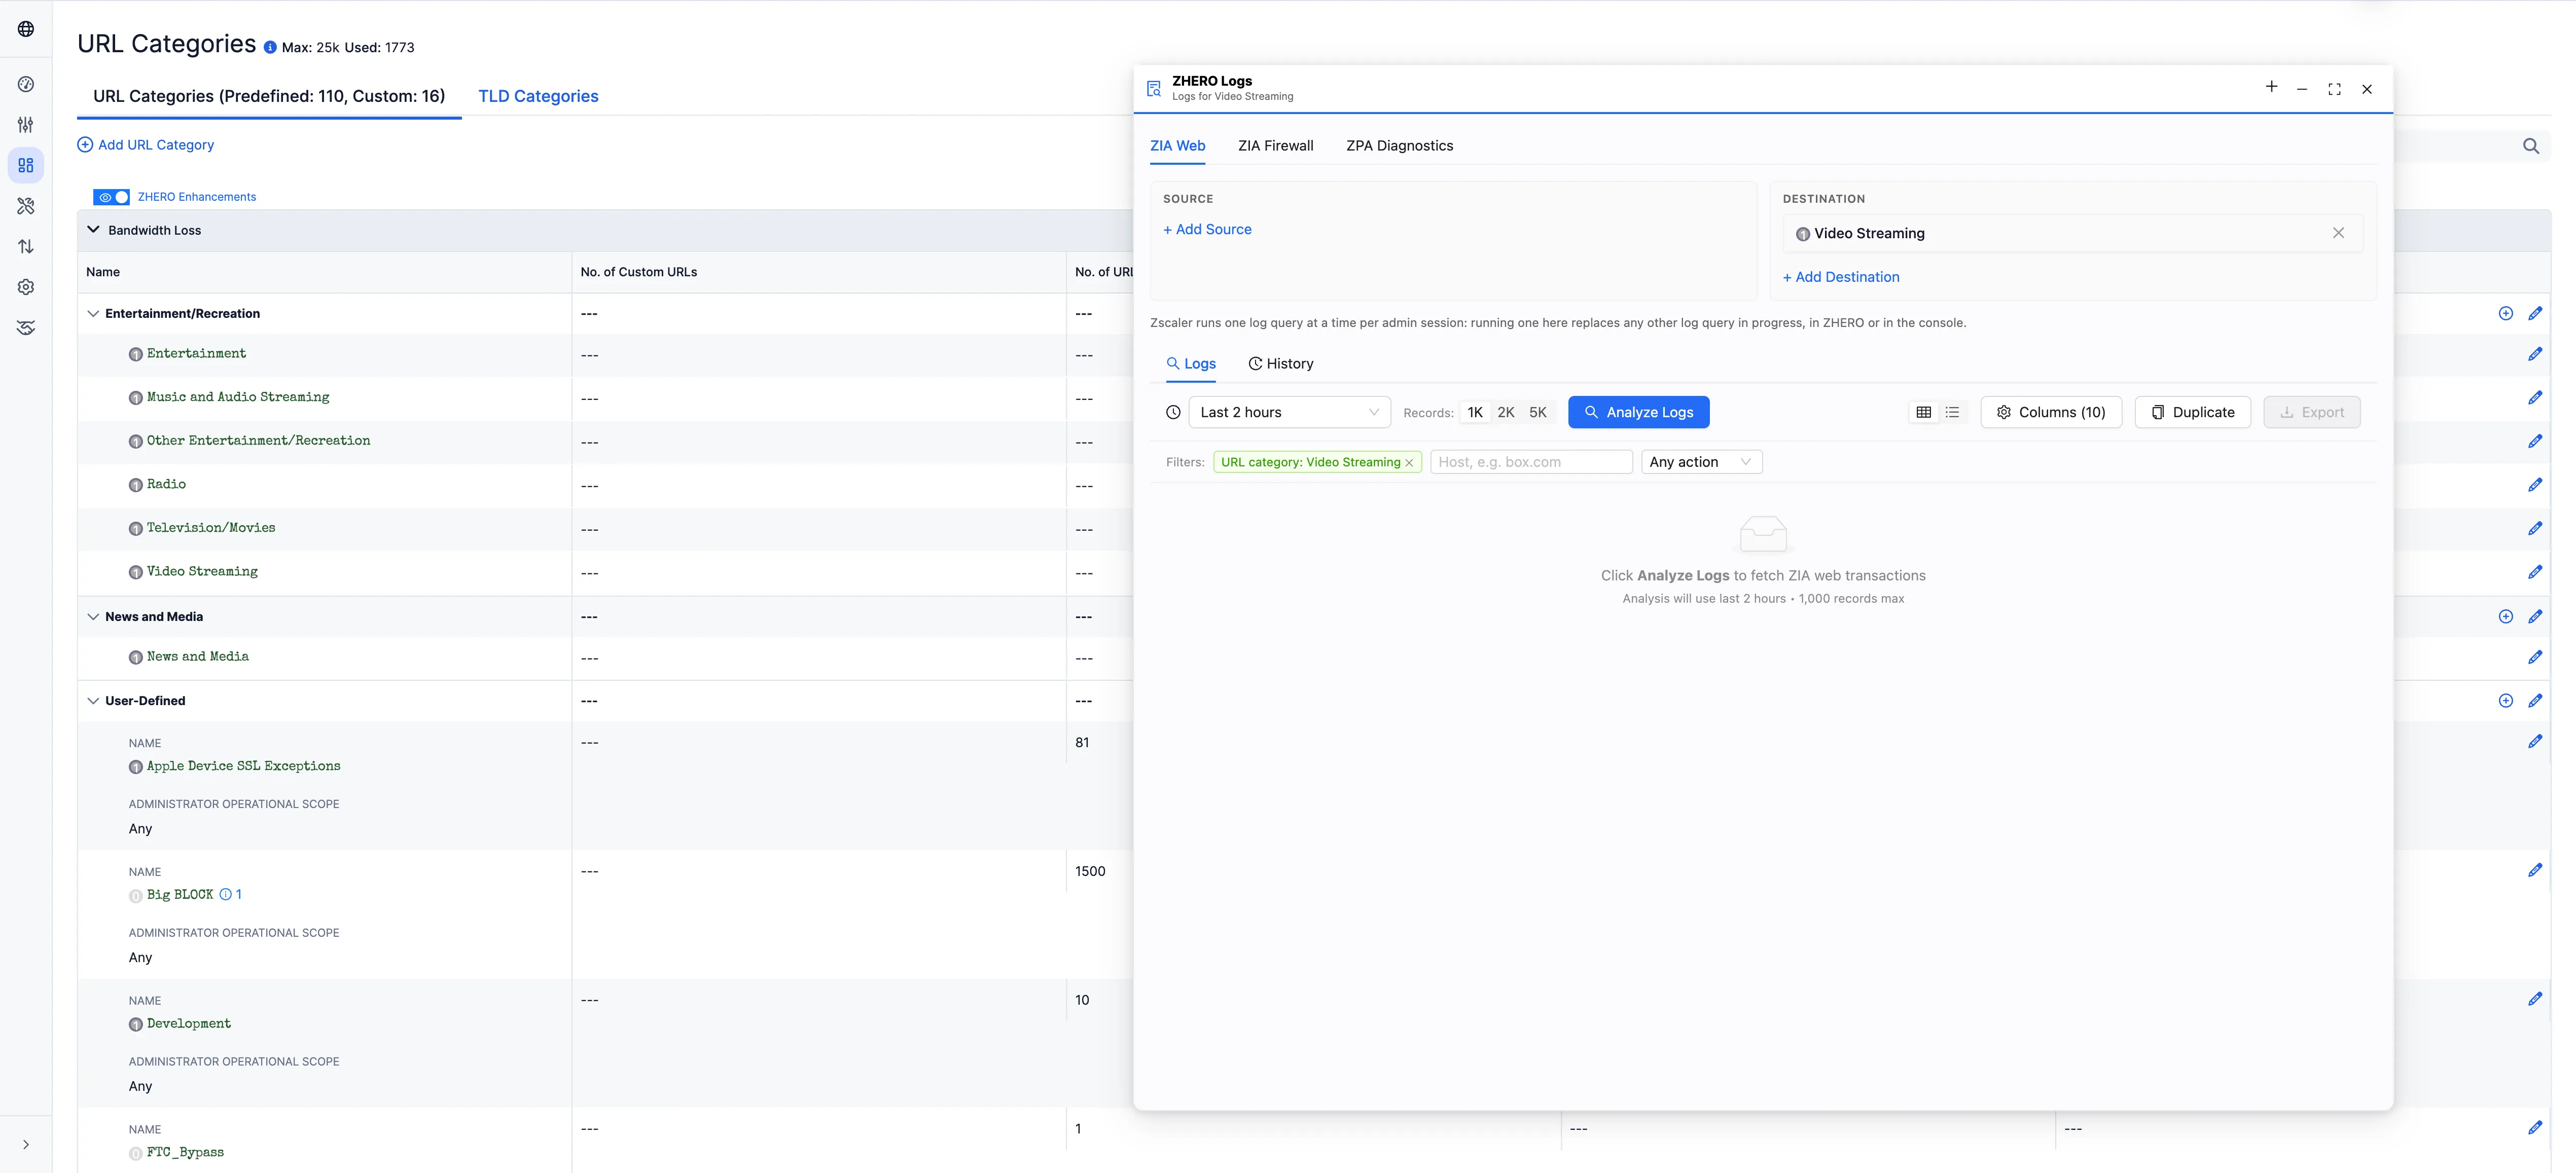Viewport: 2576px width, 1173px height.
Task: Open the settings gear sidebar icon
Action: click(26, 287)
